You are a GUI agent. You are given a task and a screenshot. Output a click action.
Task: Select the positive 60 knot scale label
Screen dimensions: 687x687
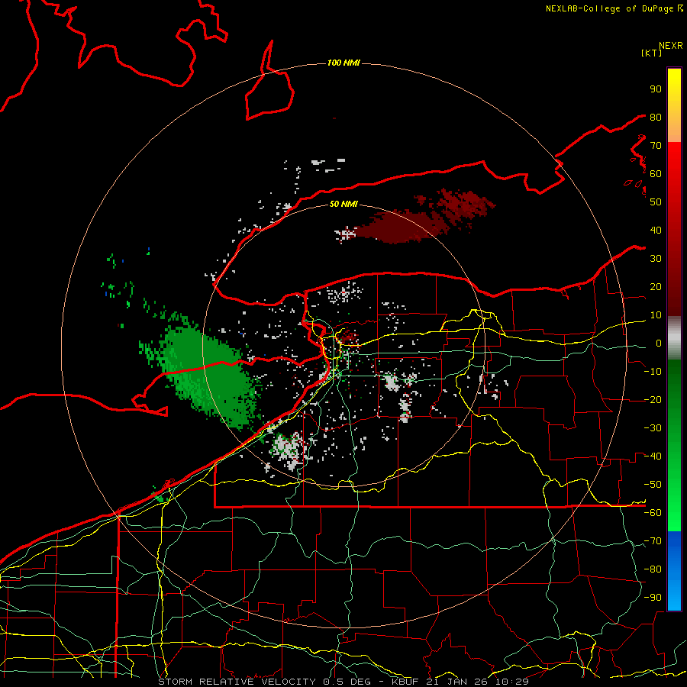click(x=656, y=173)
